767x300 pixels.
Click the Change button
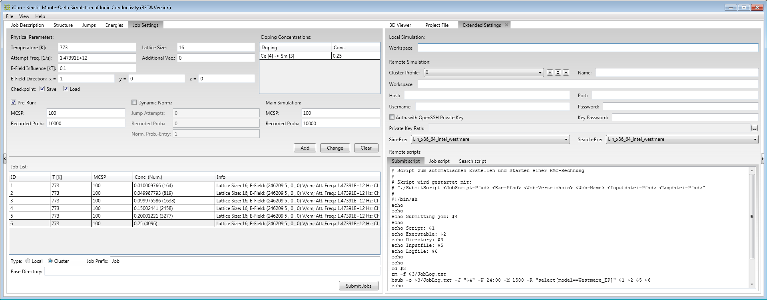tap(335, 148)
